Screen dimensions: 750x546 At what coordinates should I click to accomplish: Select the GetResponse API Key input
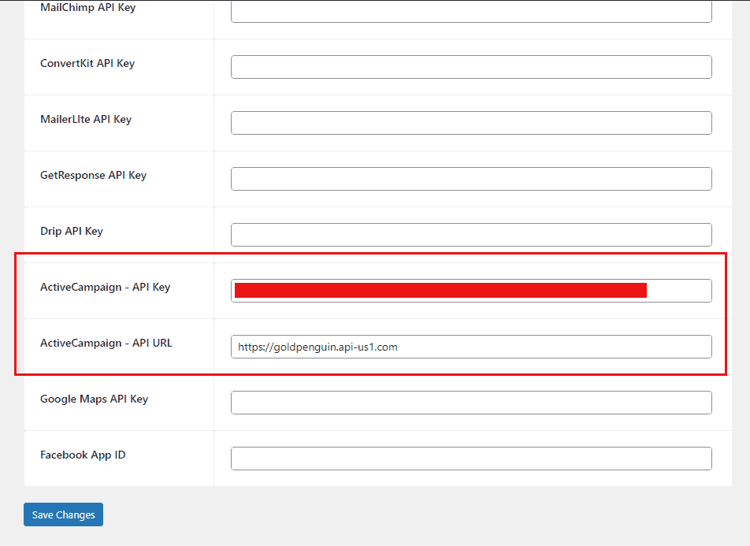click(x=471, y=179)
